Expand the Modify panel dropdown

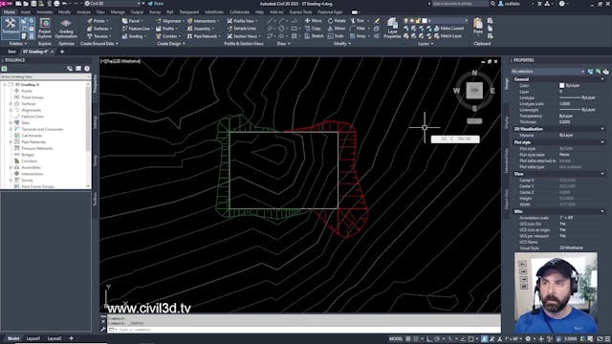click(342, 44)
